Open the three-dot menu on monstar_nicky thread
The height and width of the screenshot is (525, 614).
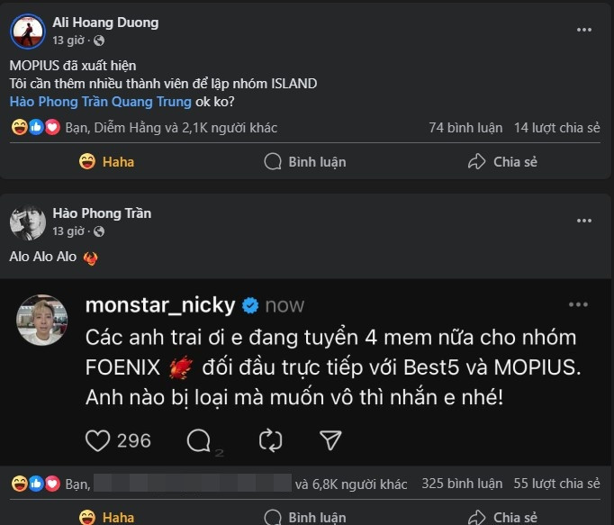(x=577, y=305)
